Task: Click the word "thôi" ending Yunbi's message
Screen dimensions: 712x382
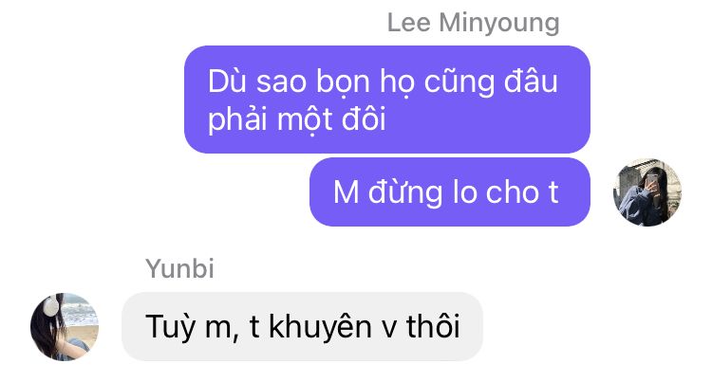Action: tap(433, 326)
